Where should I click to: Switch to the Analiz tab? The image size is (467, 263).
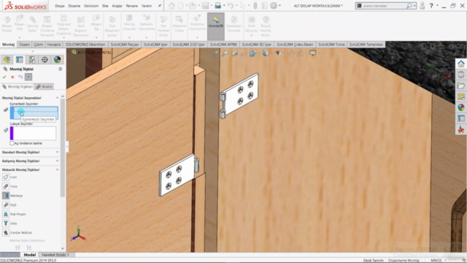pyautogui.click(x=44, y=86)
